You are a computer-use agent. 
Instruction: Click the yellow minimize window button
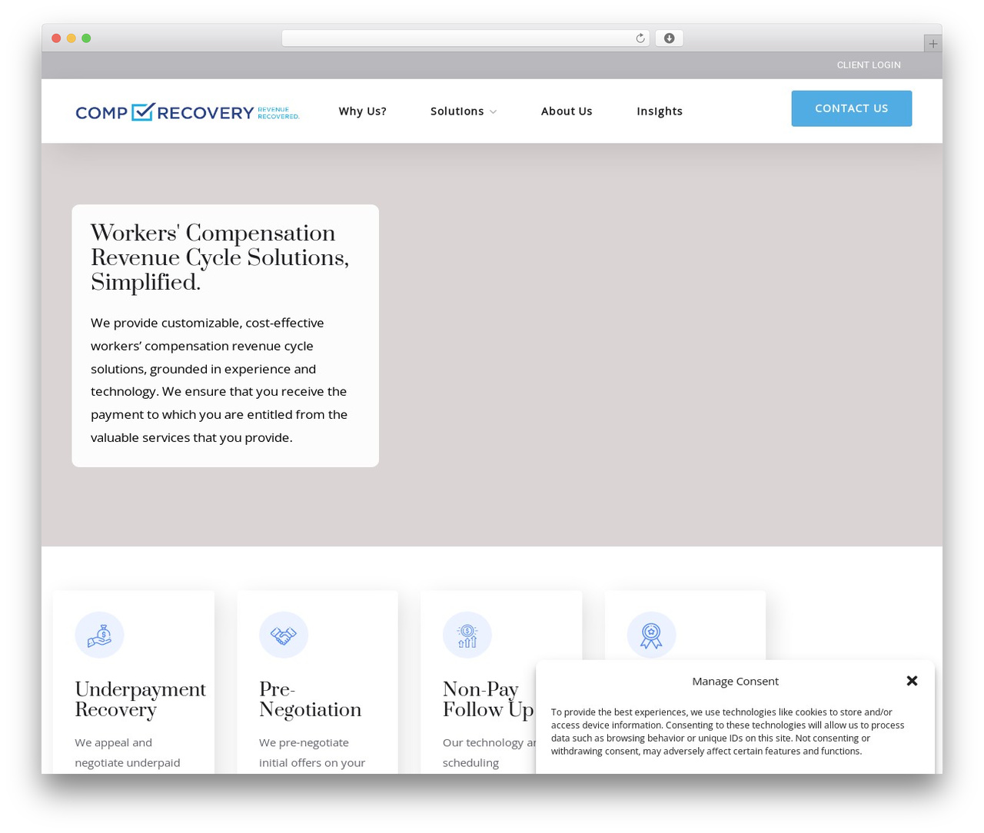pyautogui.click(x=71, y=38)
